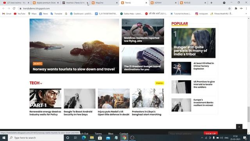Click the Nadal crowd photo thumbnail
Image resolution: width=250 pixels, height=141 pixels.
114,98
